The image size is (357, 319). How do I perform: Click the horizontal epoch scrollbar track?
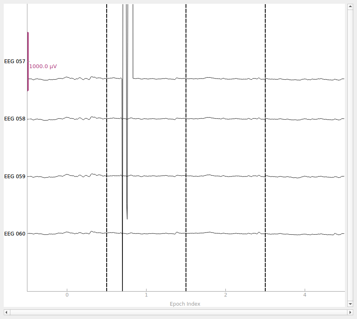[x=178, y=312]
